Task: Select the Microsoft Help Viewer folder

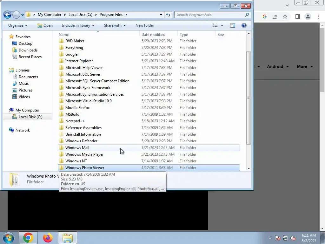Action: point(84,68)
